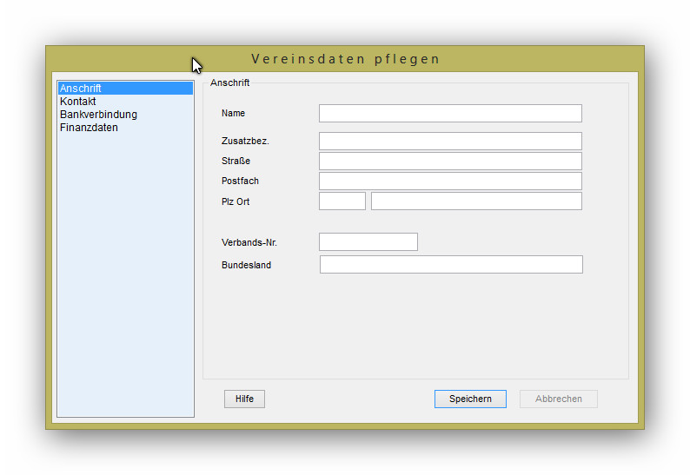Click the Verbands-Nr. input field
Viewport: 690px width, 475px height.
[x=368, y=241]
